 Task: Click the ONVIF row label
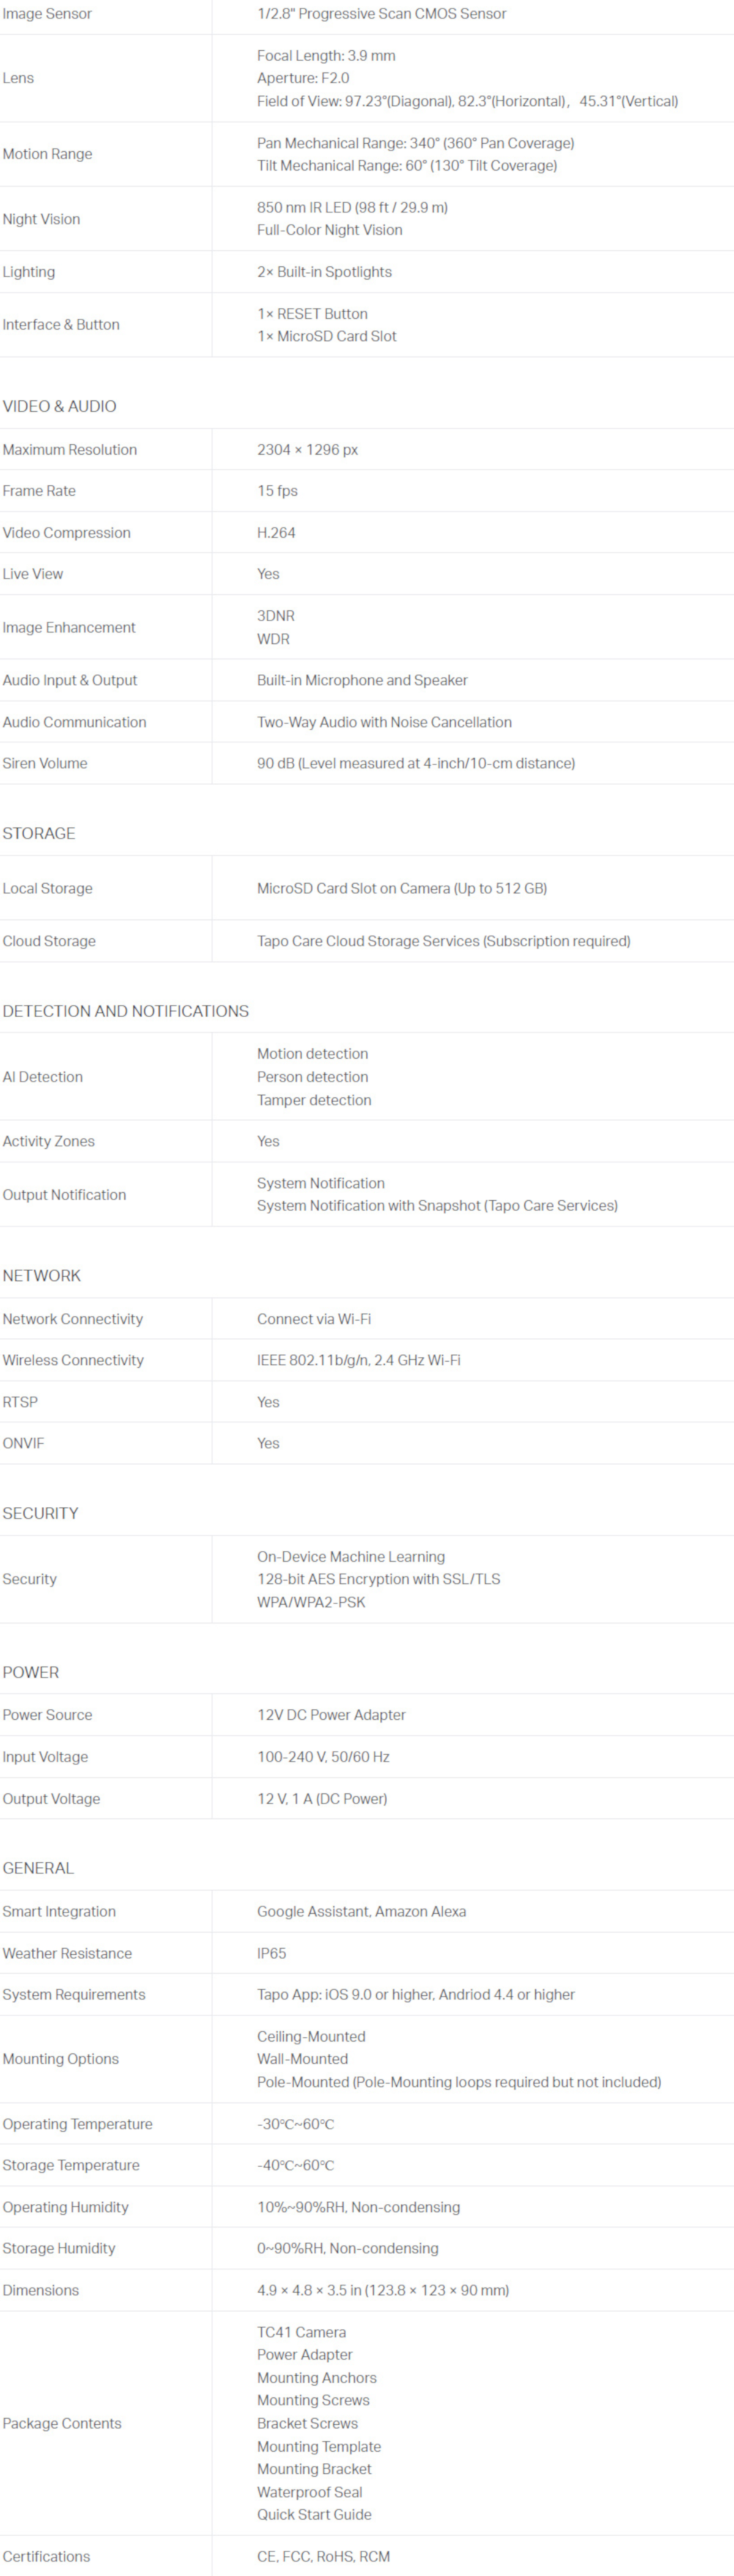[x=23, y=1443]
